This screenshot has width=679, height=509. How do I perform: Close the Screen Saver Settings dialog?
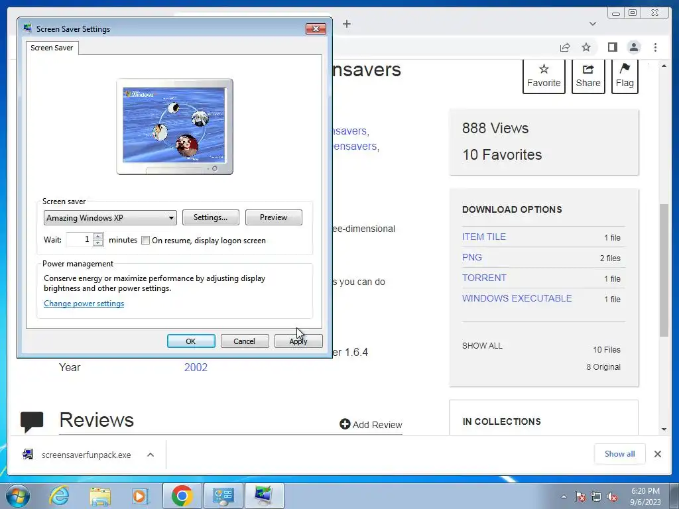click(x=316, y=28)
